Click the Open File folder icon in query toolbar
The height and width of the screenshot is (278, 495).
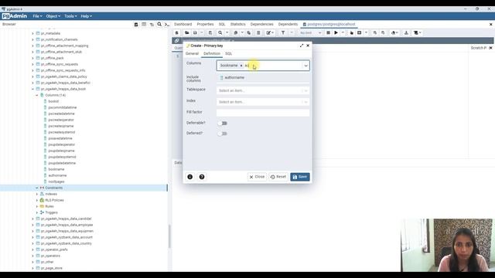click(187, 32)
